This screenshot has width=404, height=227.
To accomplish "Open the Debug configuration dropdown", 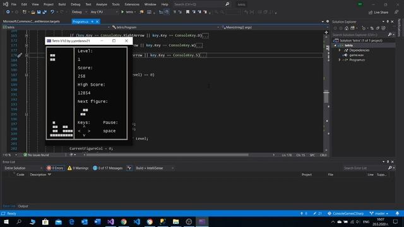I will coord(80,12).
